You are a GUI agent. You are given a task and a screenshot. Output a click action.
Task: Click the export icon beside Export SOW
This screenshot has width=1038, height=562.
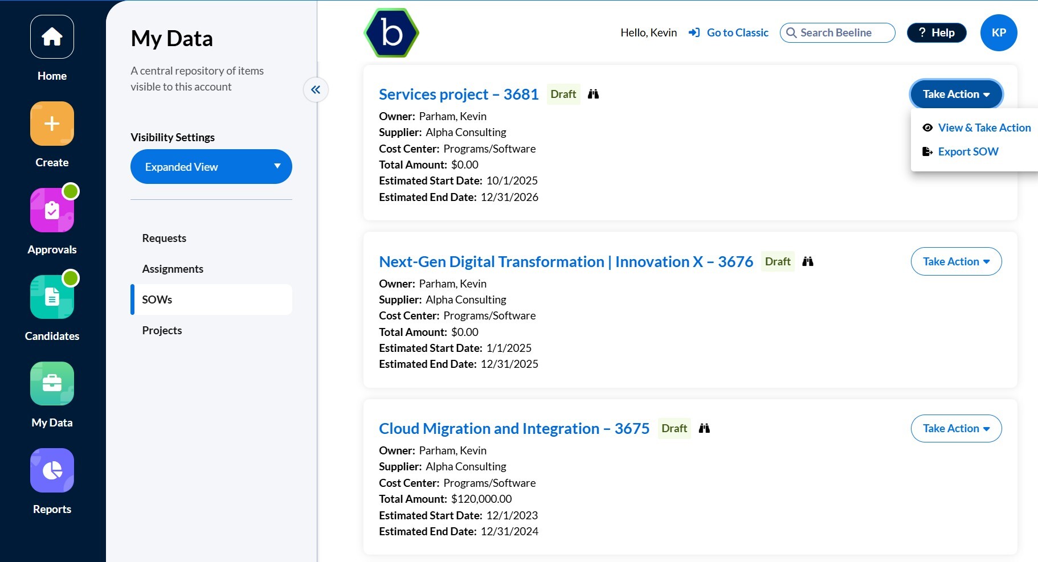pos(927,151)
